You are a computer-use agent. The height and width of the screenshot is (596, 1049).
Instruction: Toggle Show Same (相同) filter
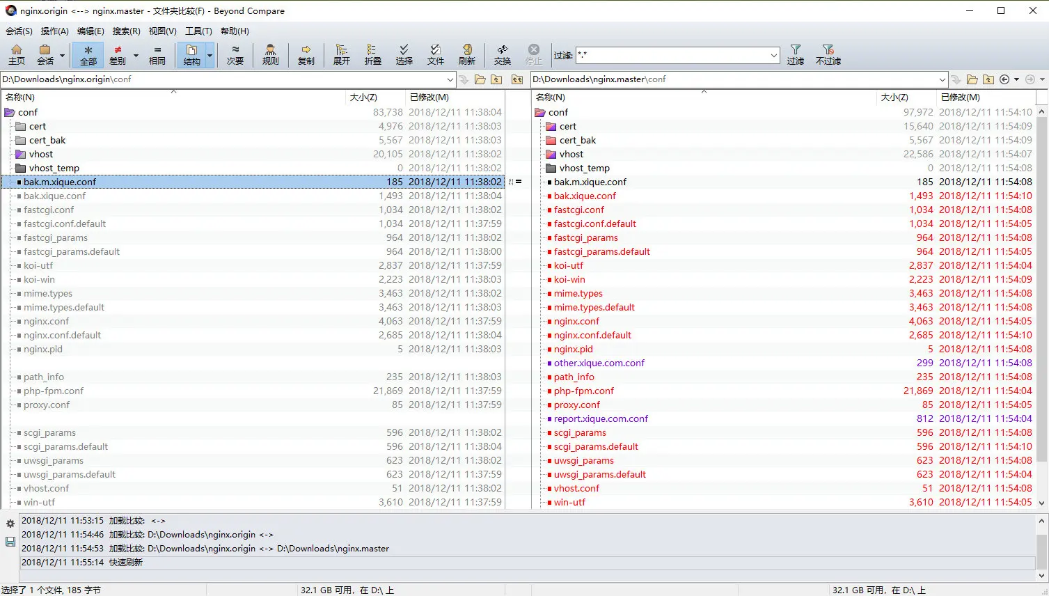pos(157,55)
